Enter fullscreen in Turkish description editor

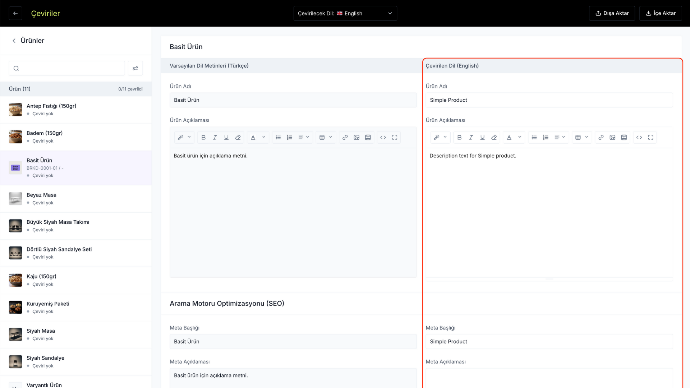point(395,137)
